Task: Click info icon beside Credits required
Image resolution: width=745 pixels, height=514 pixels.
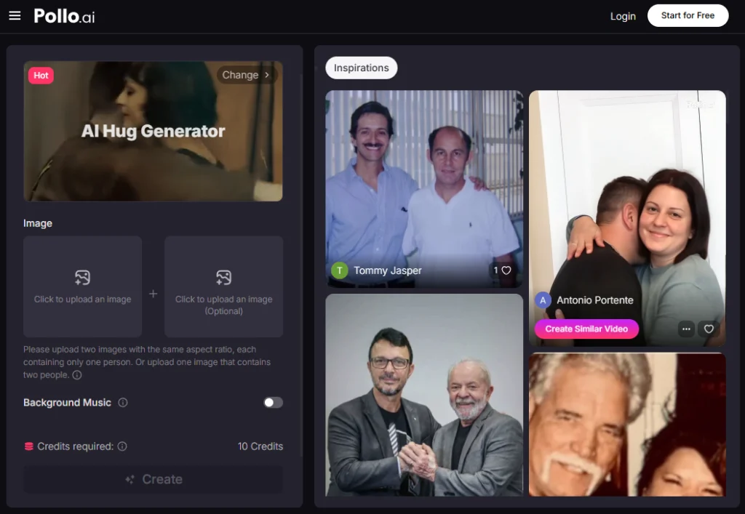Action: [122, 446]
